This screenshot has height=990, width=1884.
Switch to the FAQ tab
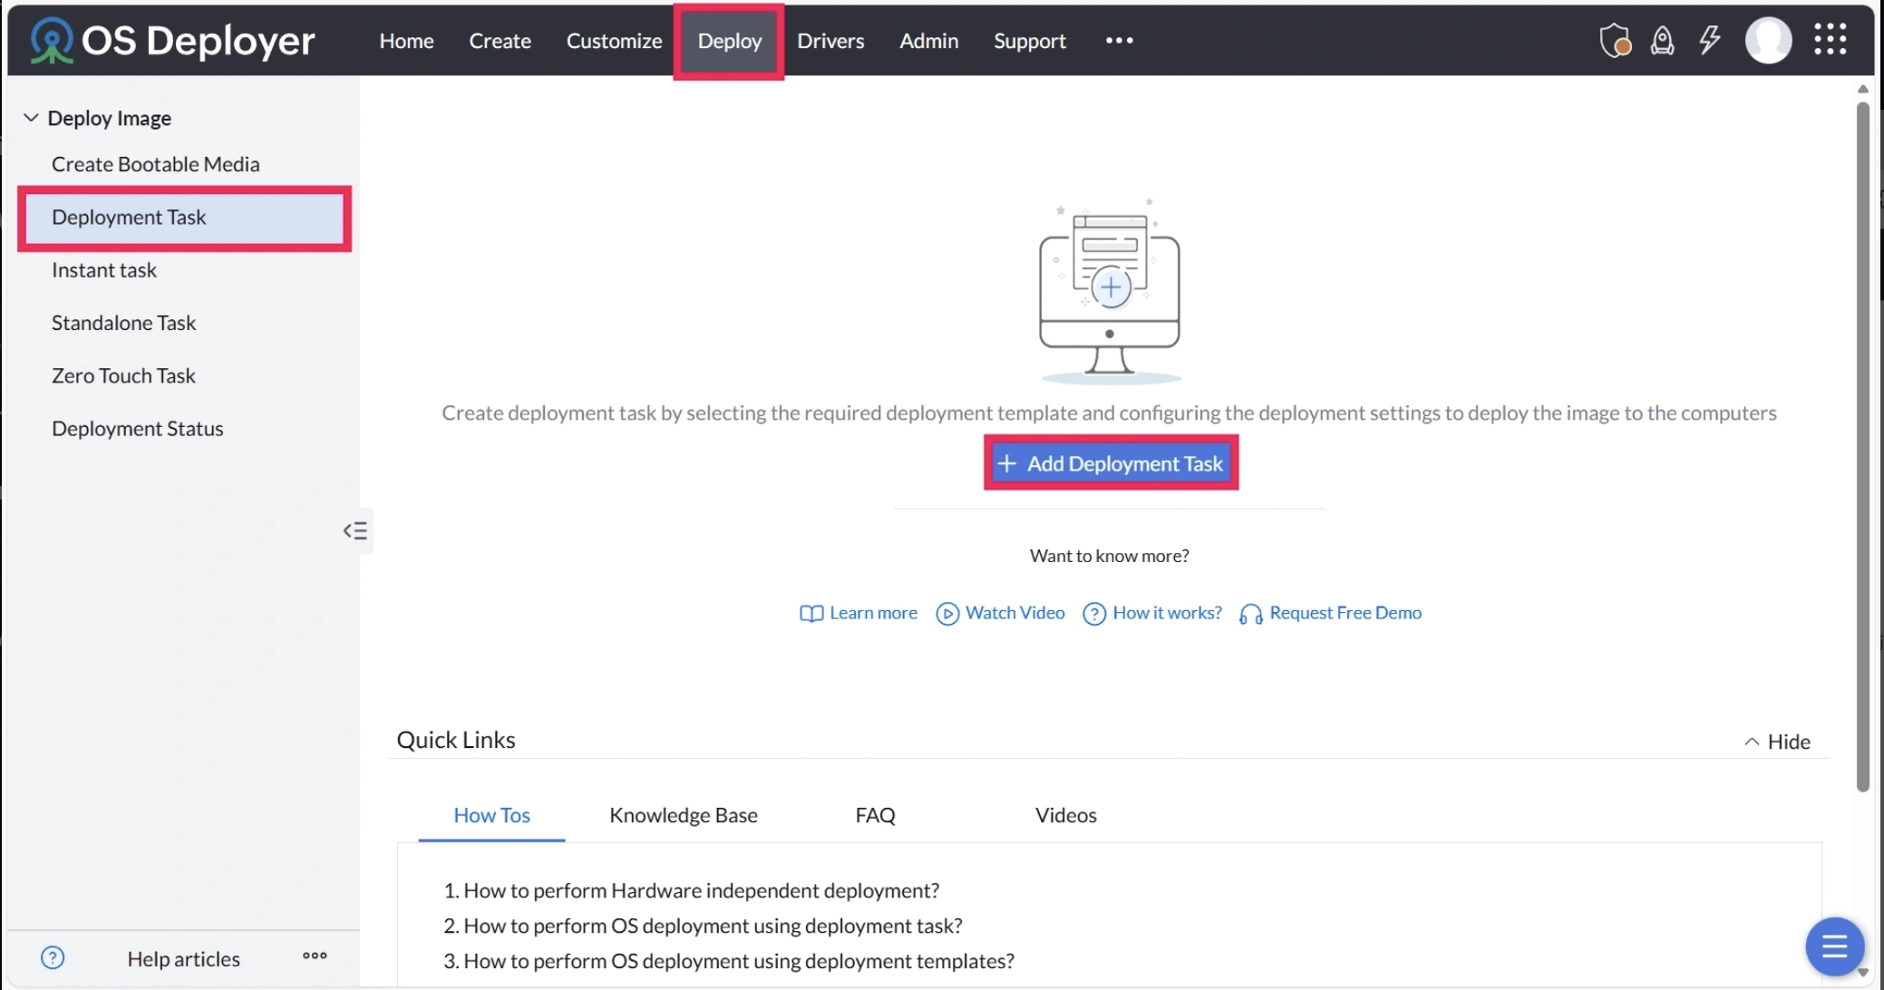click(875, 815)
